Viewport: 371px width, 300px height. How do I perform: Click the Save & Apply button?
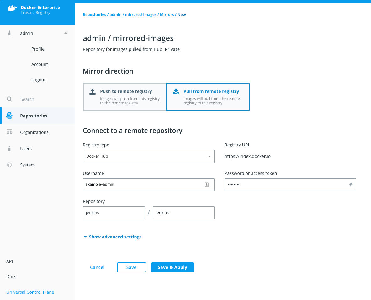click(x=172, y=267)
